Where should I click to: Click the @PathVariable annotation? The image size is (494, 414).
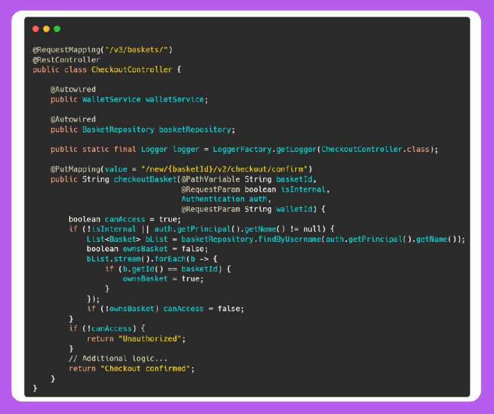(211, 179)
